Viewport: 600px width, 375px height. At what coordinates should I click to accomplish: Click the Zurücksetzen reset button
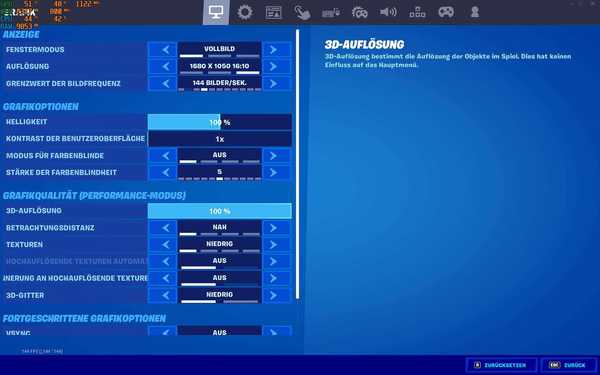point(502,365)
